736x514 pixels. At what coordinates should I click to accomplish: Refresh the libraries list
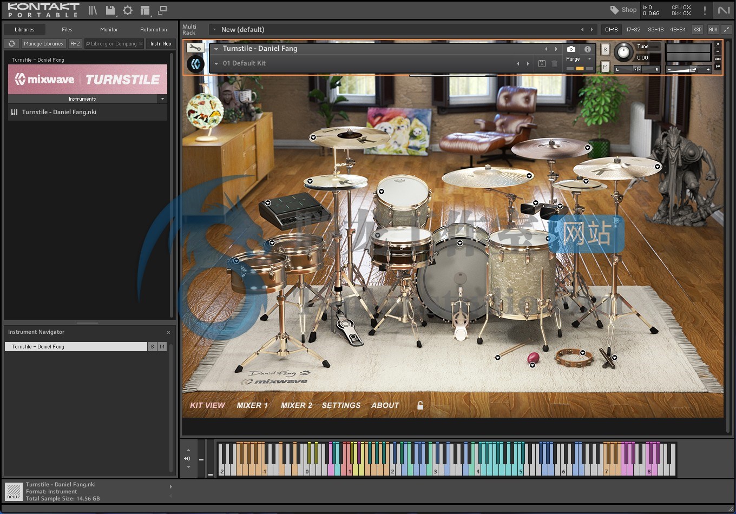coord(11,44)
